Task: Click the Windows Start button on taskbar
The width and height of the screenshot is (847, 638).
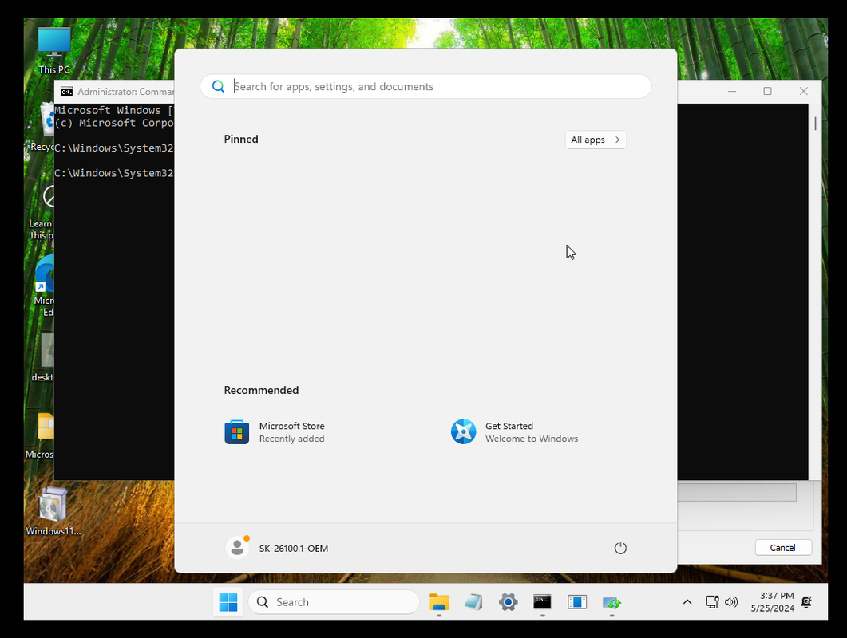Action: click(x=228, y=602)
